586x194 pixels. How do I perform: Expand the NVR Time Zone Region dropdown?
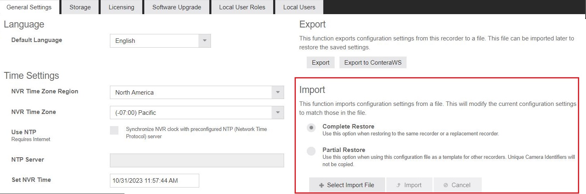tap(278, 92)
